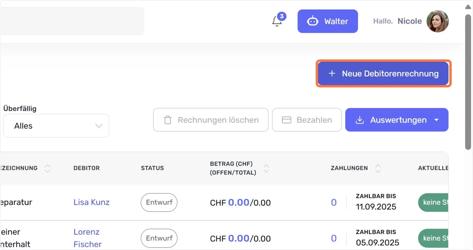
Task: Click the green badge in Lisa Kunz row
Action: point(433,202)
